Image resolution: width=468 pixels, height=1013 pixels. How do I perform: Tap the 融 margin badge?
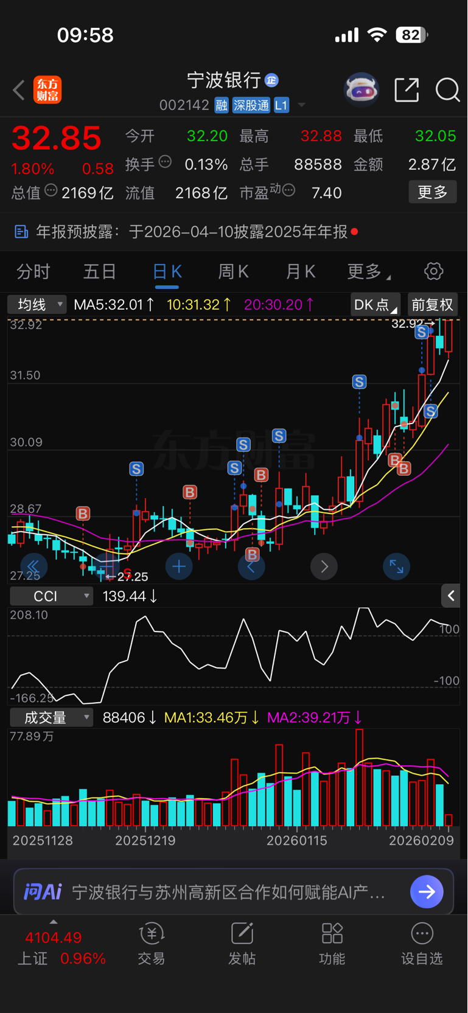point(222,105)
